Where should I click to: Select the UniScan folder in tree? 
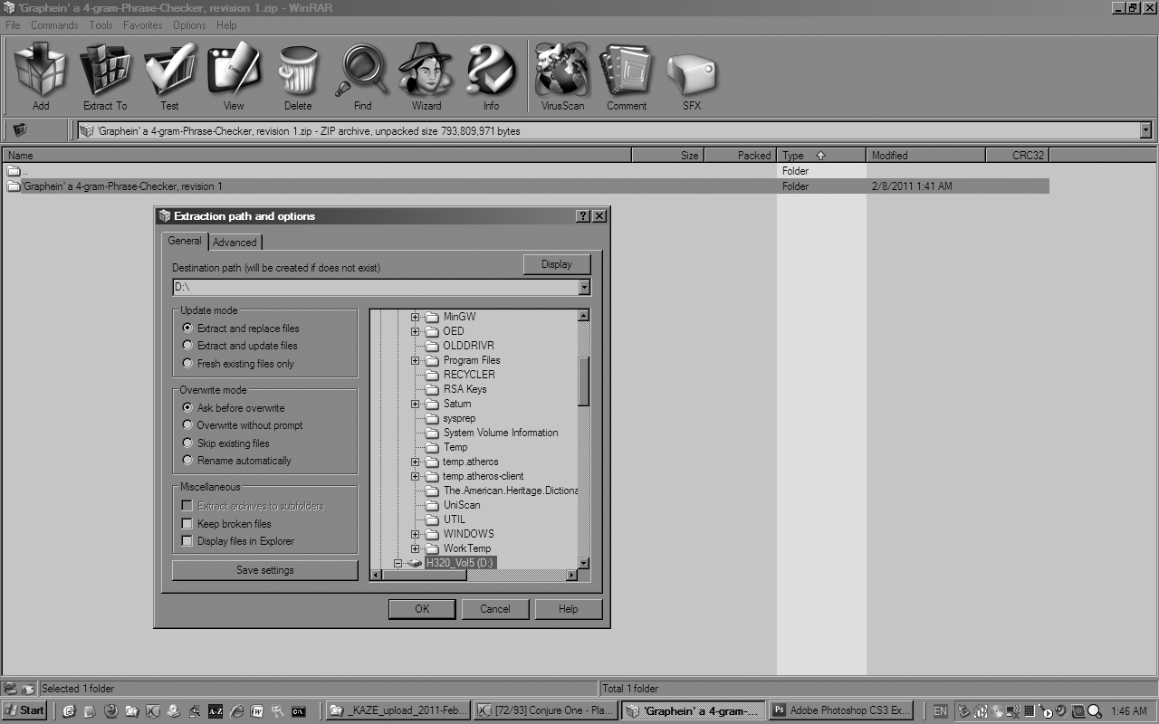pyautogui.click(x=462, y=505)
